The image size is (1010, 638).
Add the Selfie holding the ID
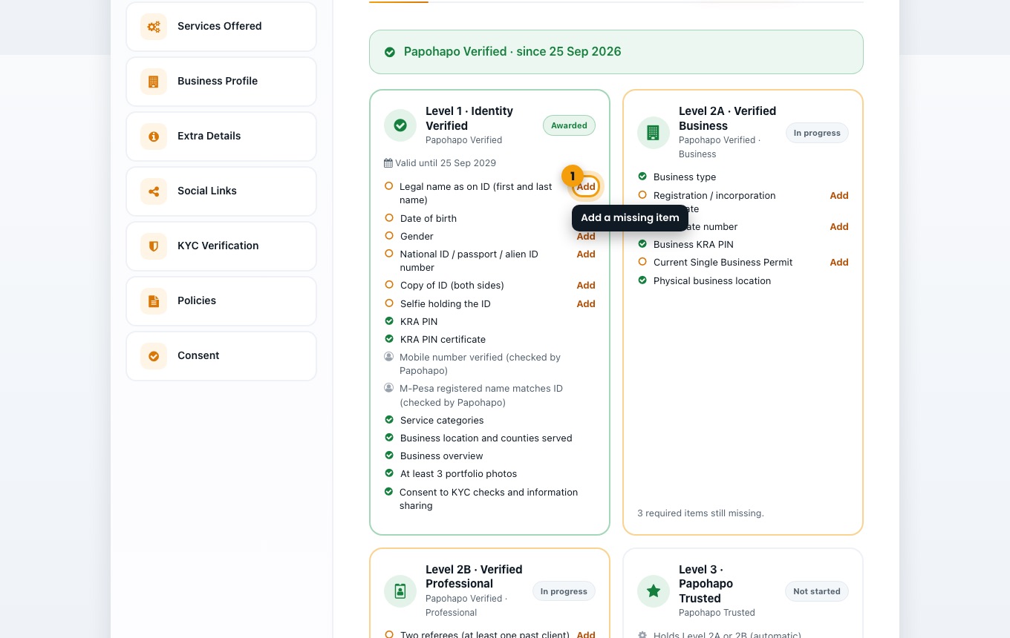pos(586,304)
